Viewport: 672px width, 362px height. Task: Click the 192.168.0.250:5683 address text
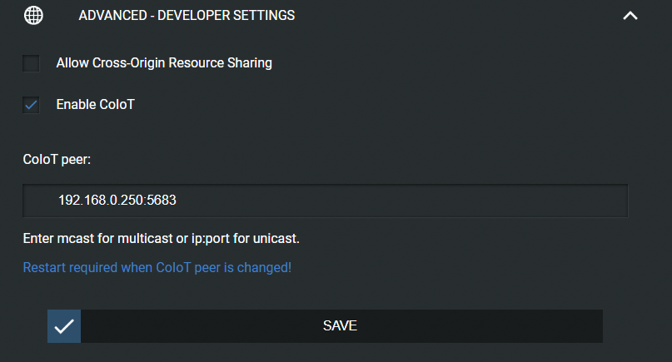pyautogui.click(x=117, y=201)
